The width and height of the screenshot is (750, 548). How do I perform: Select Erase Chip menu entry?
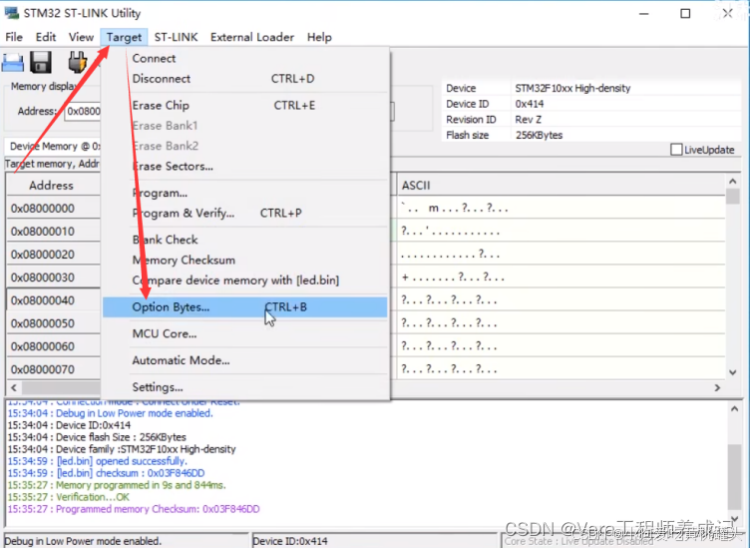tap(245, 105)
